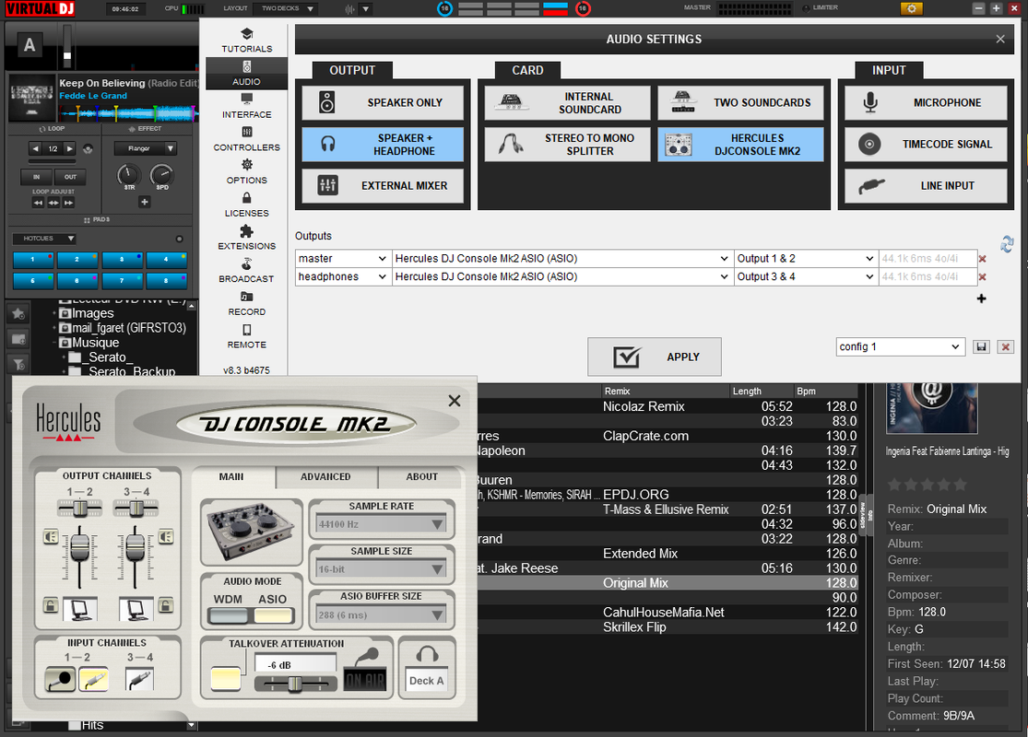
Task: Open the Licenses lock section
Action: point(246,205)
